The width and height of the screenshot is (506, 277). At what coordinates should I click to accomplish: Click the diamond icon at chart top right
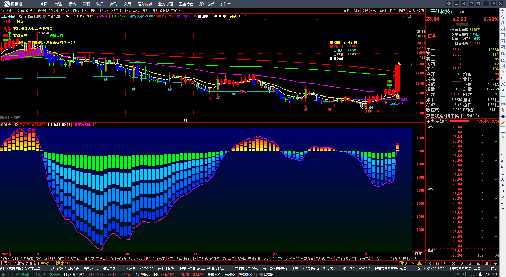tap(405, 16)
